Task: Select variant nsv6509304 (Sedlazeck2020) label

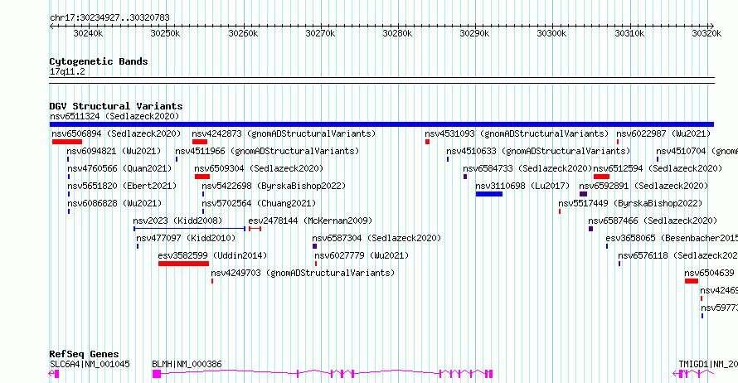Action: pos(259,168)
